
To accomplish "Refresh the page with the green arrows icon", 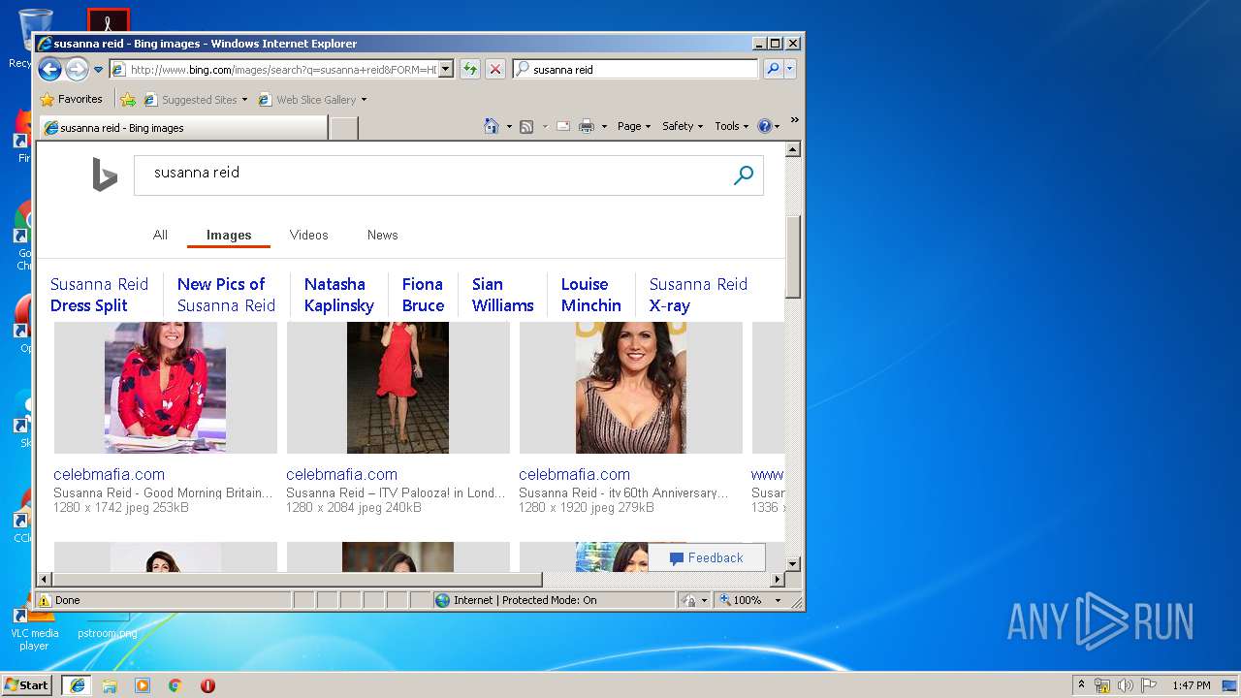I will [470, 69].
